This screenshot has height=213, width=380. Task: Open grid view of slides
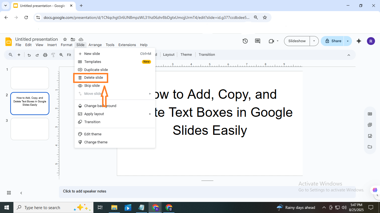pos(9,193)
